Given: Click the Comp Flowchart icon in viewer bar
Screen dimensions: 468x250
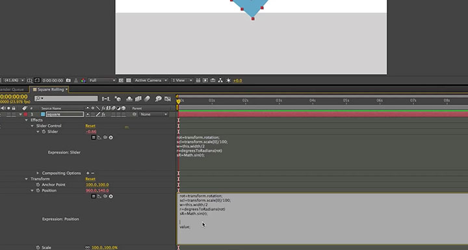Looking at the screenshot, I should click(x=220, y=81).
